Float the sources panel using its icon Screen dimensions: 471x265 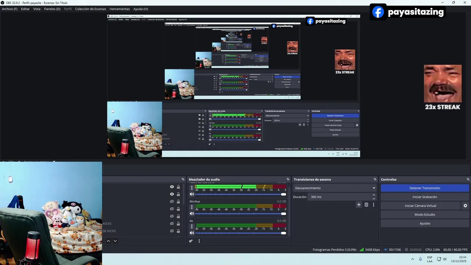(x=183, y=180)
